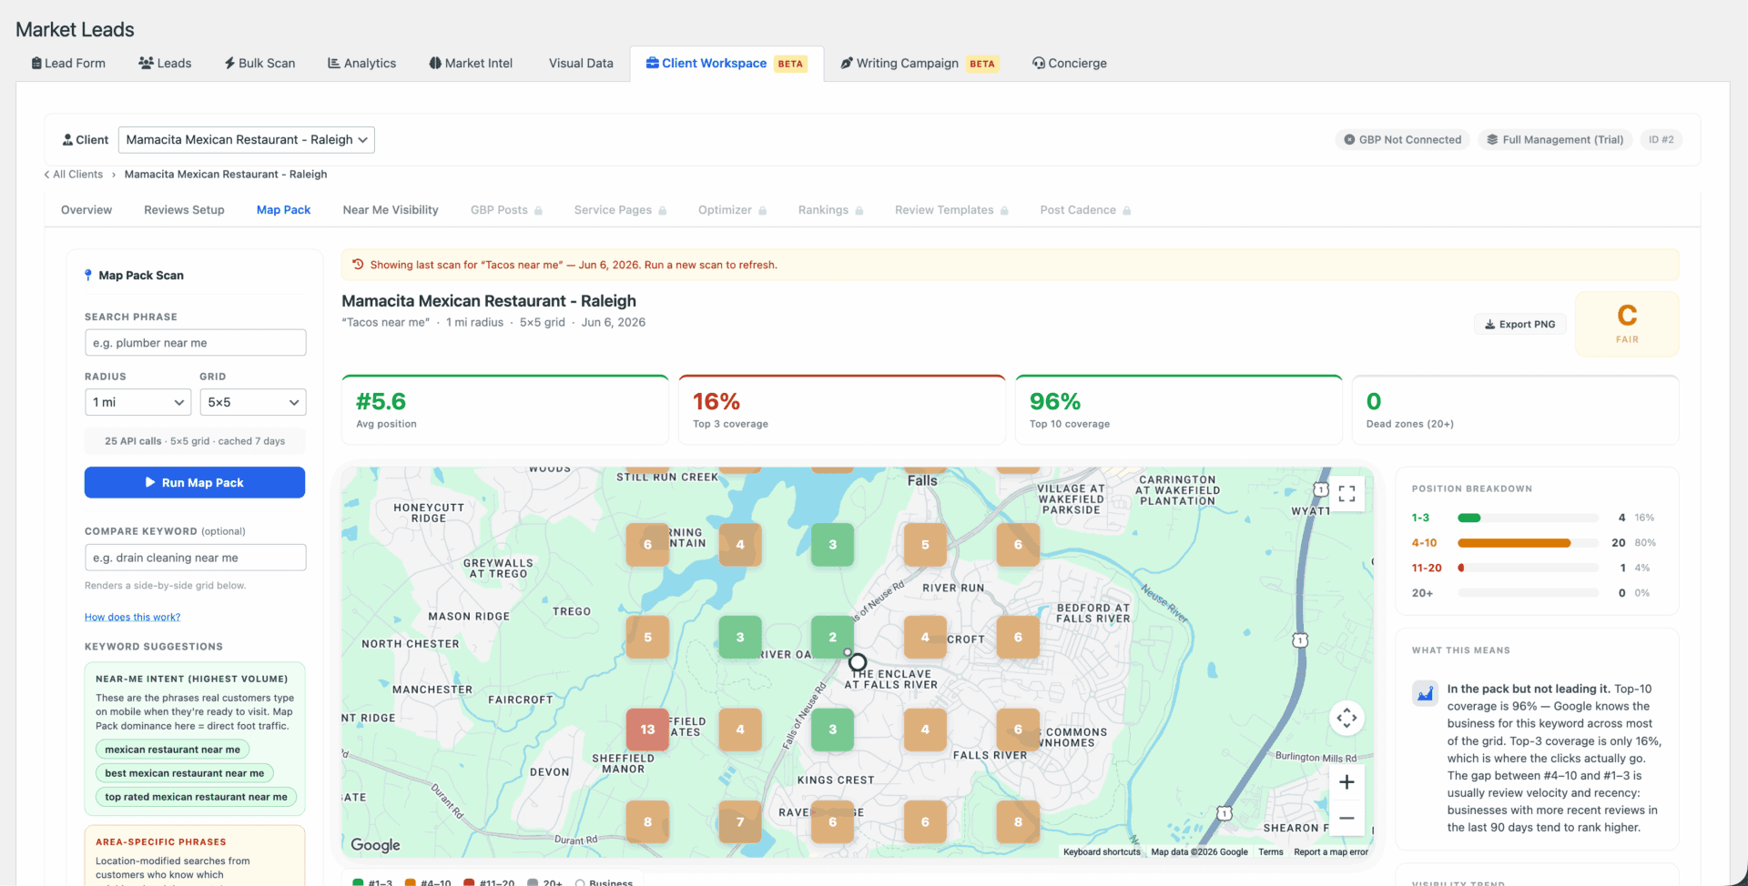This screenshot has height=886, width=1748.
Task: Click the Search Phrase input field
Action: (x=196, y=343)
